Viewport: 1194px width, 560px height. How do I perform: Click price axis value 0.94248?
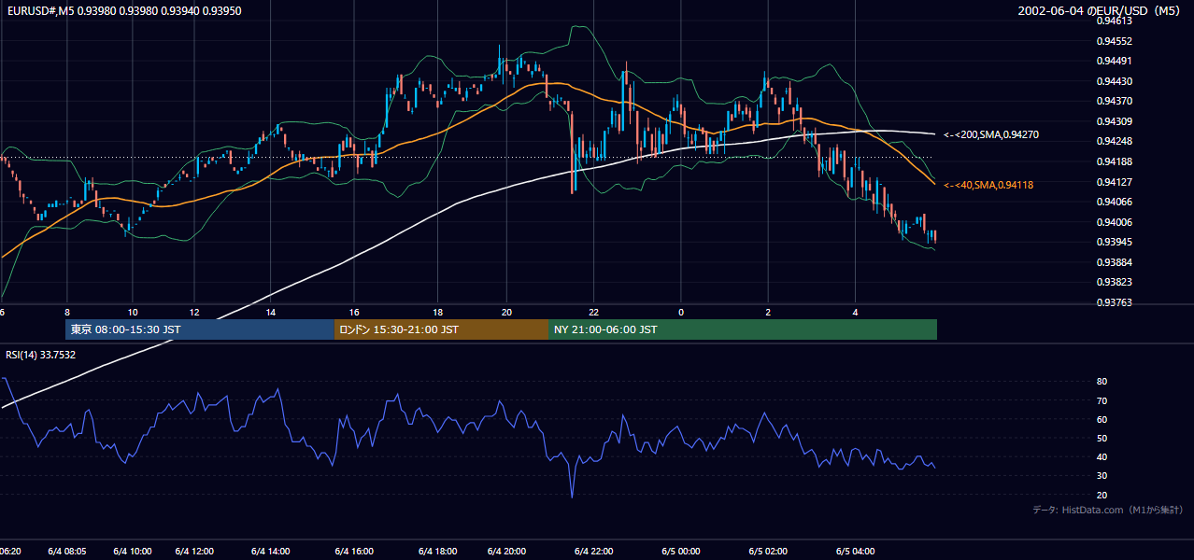tap(1114, 141)
